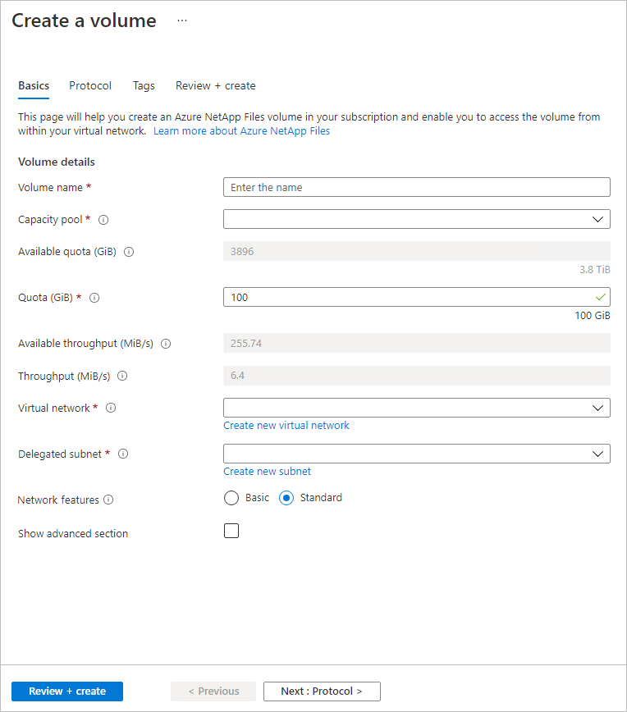Select the Basic network features radio button
The width and height of the screenshot is (627, 712).
(231, 497)
